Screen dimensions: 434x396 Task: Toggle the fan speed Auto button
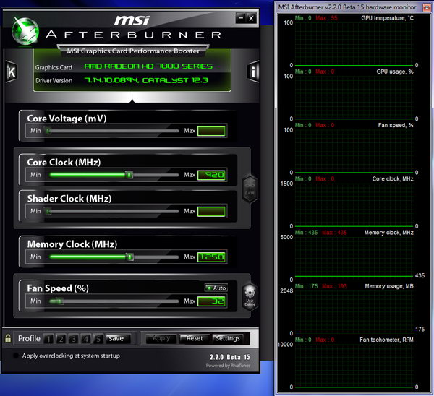pyautogui.click(x=216, y=288)
